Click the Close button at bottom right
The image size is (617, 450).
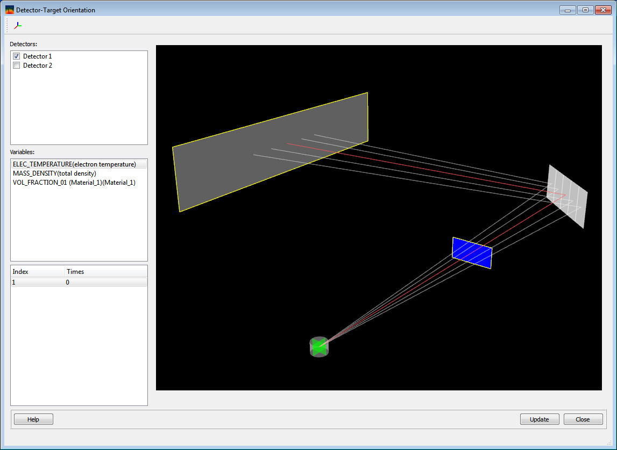pos(583,419)
